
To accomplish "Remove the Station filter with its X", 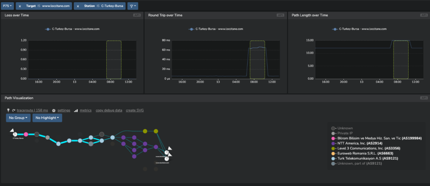I will coord(78,6).
